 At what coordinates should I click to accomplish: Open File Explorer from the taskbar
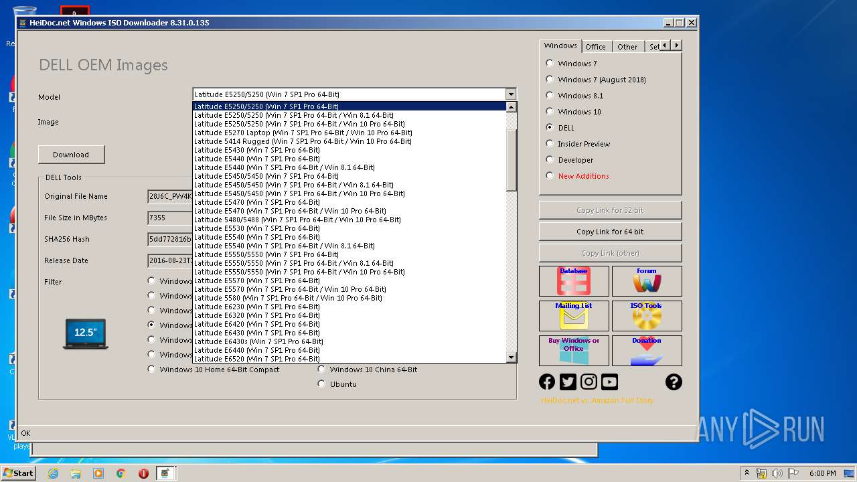point(76,473)
